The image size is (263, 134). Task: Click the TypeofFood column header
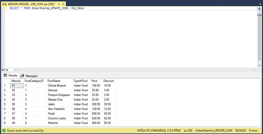(81, 81)
